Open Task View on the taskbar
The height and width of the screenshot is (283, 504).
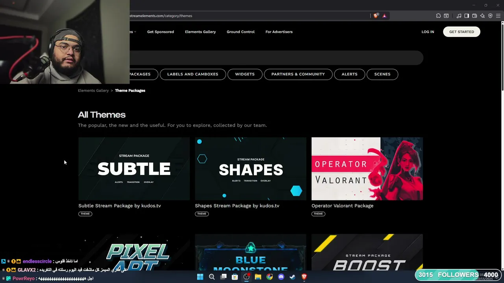(x=223, y=277)
